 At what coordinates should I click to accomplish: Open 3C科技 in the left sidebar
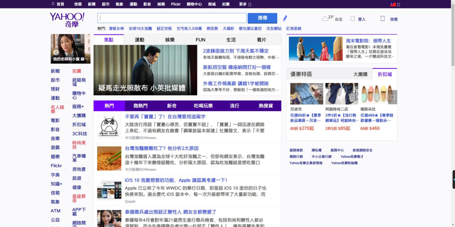80,134
